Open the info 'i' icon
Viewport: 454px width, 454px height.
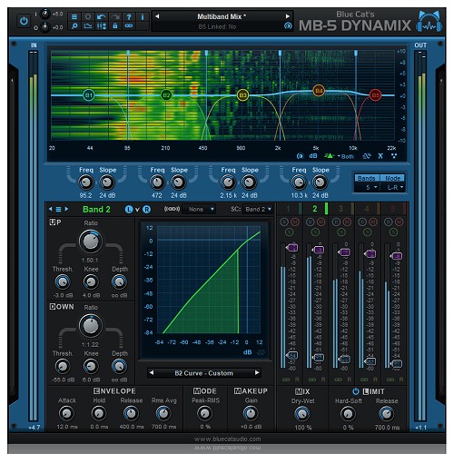[x=143, y=16]
